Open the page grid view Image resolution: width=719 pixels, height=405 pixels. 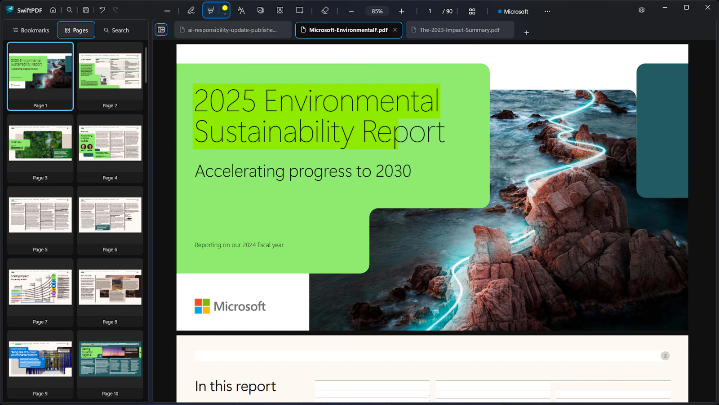pos(472,11)
